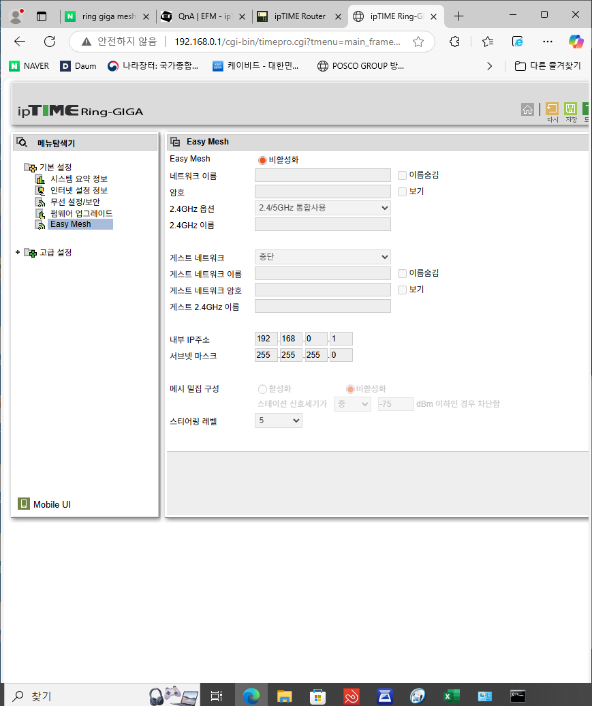Viewport: 592px width, 706px height.
Task: Open the Copilot icon in toolbar
Action: coord(576,42)
